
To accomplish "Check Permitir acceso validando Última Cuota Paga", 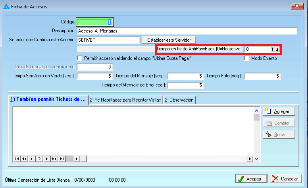I will click(80, 58).
